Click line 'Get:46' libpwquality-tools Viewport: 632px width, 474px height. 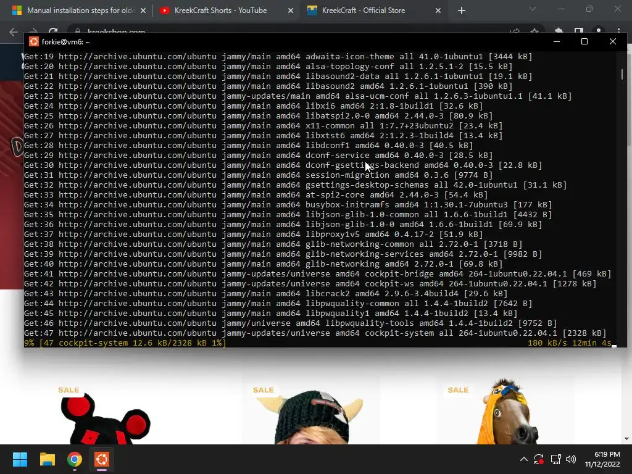click(291, 323)
